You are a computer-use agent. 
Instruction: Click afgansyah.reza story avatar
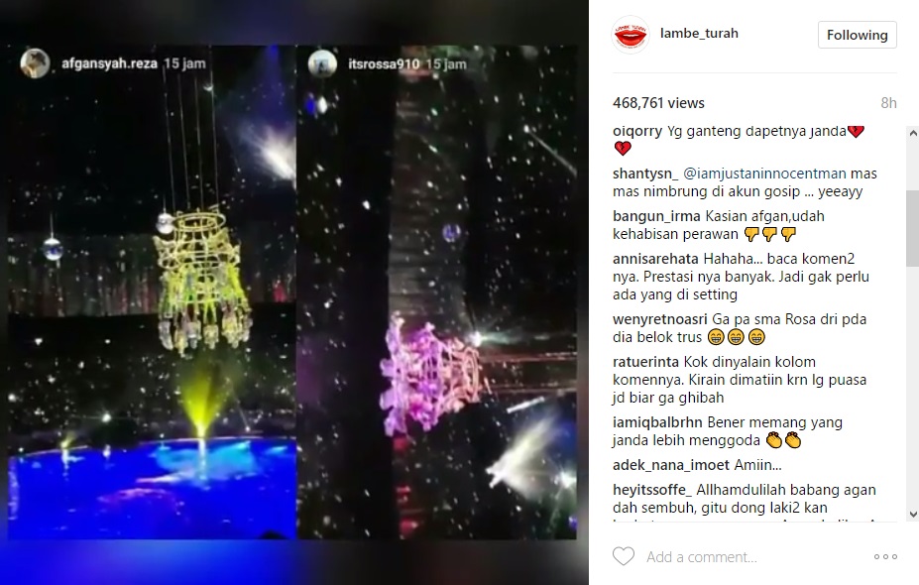click(x=35, y=63)
